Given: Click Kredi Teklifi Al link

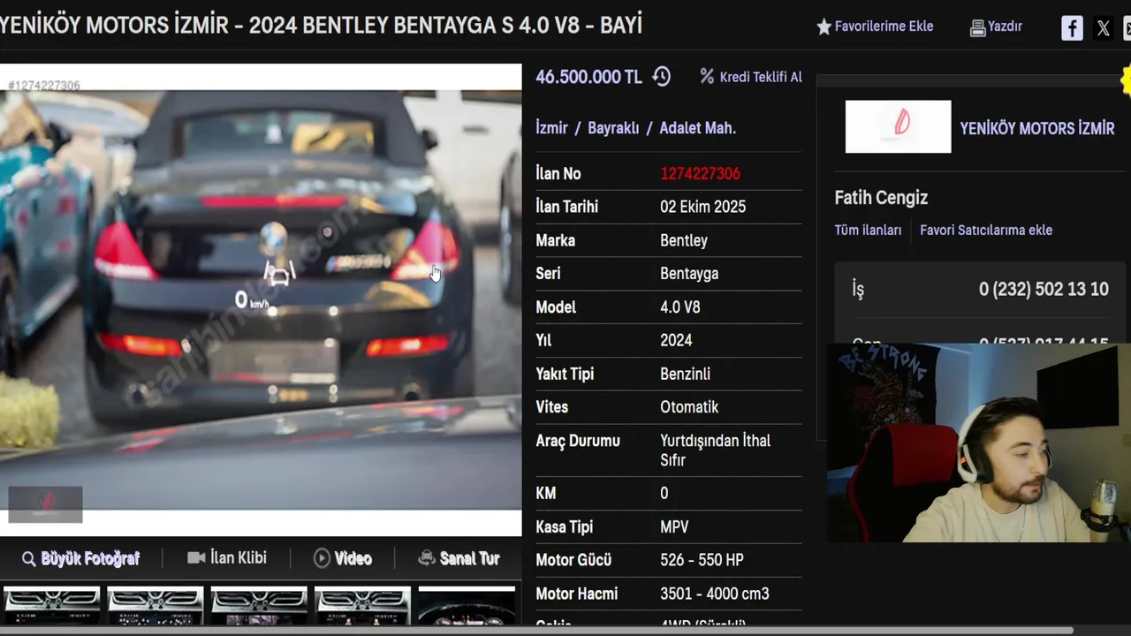Looking at the screenshot, I should tap(761, 77).
